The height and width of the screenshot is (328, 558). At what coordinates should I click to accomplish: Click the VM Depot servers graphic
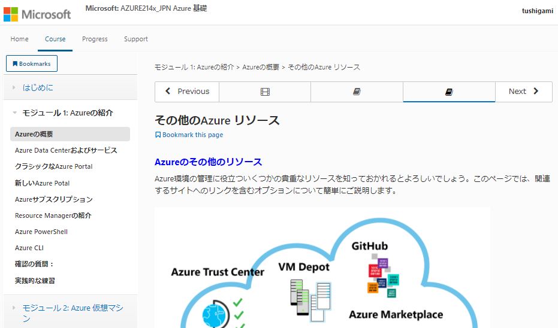(x=311, y=300)
